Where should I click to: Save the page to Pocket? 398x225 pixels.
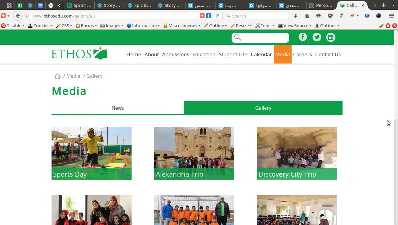click(x=330, y=16)
